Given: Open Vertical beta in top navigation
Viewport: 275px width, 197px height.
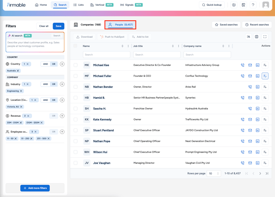Looking at the screenshot, I should tap(102, 5).
